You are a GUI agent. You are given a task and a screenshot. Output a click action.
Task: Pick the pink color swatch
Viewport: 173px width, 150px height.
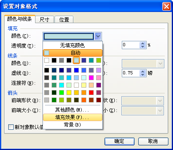pyautogui.click(x=99, y=78)
